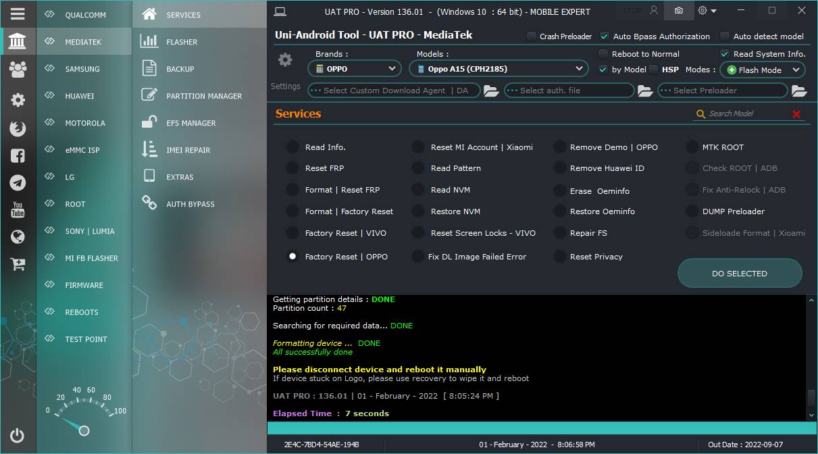Click the Search Model input field
The height and width of the screenshot is (454, 818).
pyautogui.click(x=746, y=113)
